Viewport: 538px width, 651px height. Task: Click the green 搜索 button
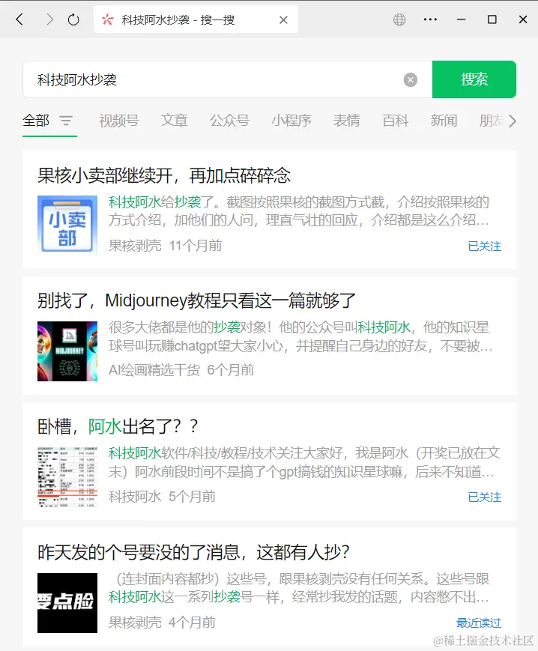[474, 79]
